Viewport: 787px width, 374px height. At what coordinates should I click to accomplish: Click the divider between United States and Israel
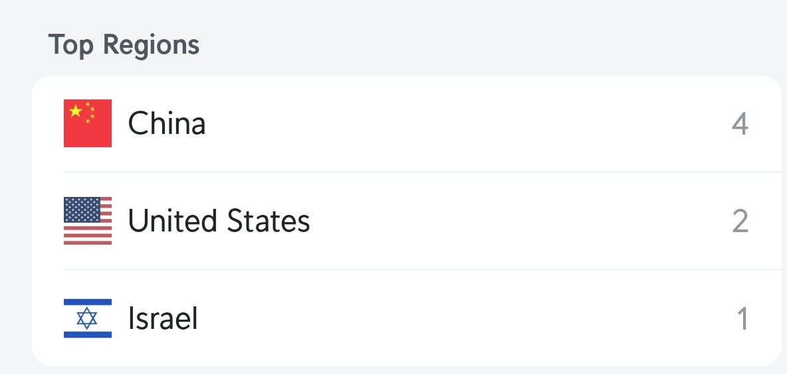[423, 269]
